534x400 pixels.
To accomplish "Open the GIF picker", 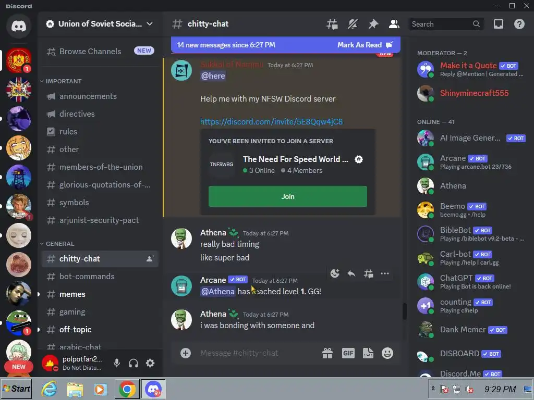I will tap(348, 353).
